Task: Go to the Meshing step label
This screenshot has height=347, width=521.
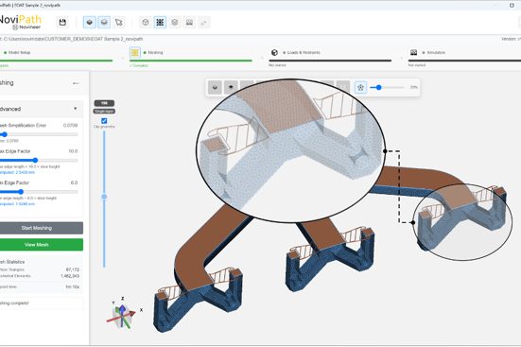Action: [155, 53]
